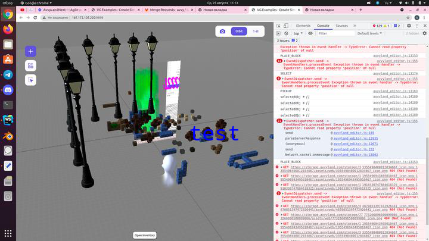The image size is (429, 241).
Task: Open avvyland_editor.js:13174 source link beside SELECT
Action: [x=396, y=74]
